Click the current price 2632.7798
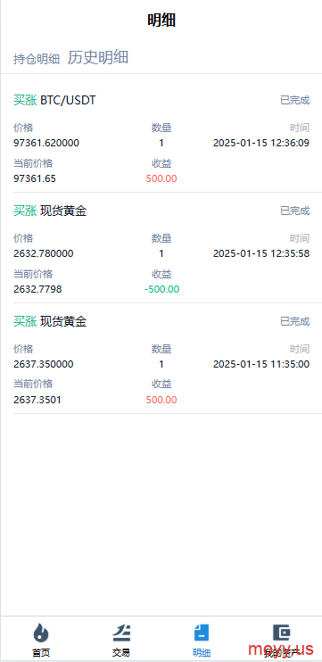This screenshot has width=322, height=662. coord(37,289)
